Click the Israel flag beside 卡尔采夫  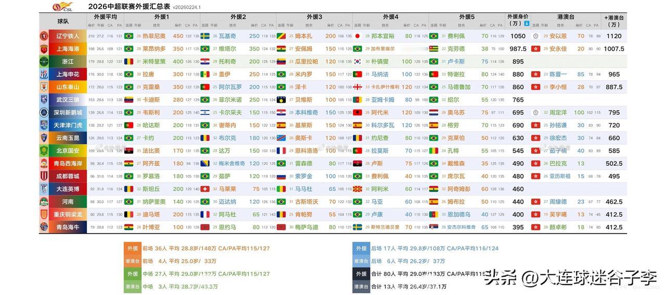pyautogui.click(x=205, y=112)
